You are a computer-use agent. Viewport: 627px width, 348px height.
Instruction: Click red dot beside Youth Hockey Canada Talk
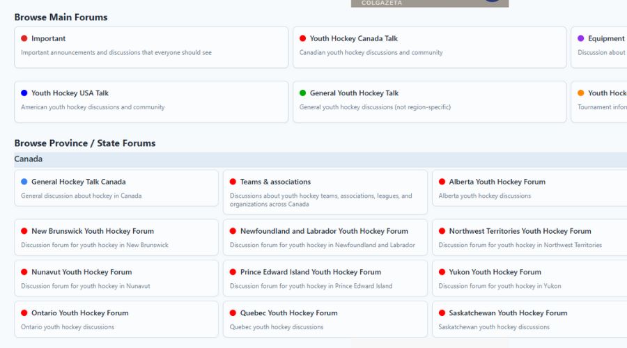[x=303, y=38]
